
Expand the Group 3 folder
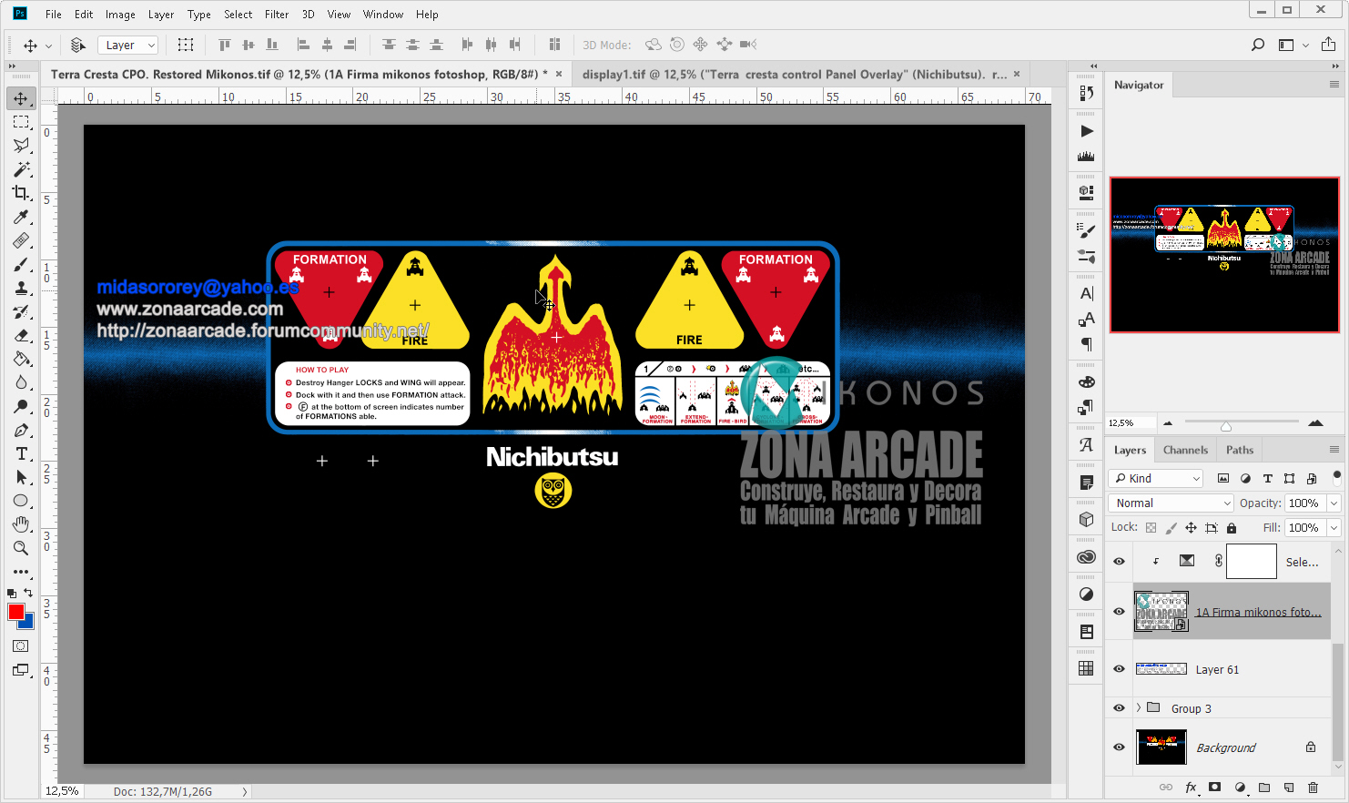point(1138,708)
